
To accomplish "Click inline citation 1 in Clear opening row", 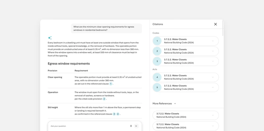I will pyautogui.click(x=111, y=84).
